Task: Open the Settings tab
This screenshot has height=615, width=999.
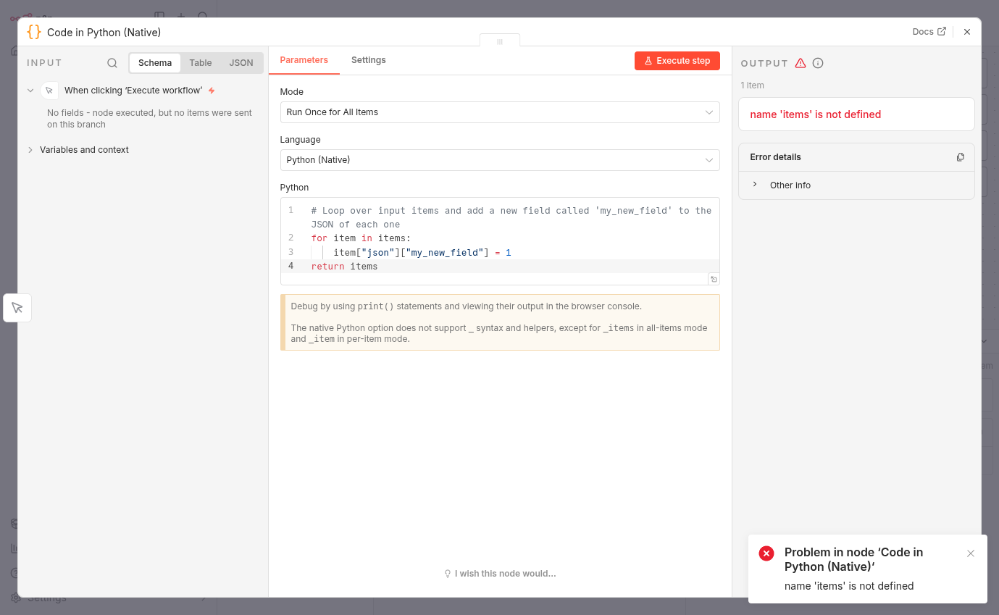Action: tap(368, 60)
